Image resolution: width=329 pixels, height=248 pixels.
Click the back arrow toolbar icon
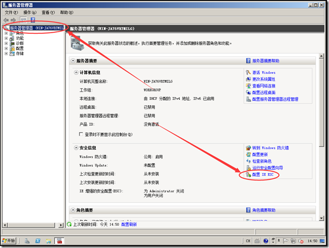click(6, 20)
